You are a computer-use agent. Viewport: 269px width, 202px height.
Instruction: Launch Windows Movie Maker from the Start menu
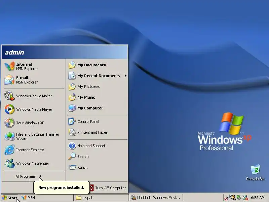(x=34, y=96)
